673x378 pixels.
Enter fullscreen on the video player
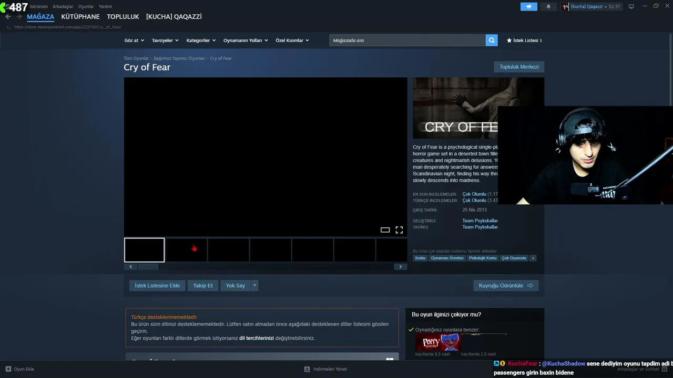pos(399,230)
